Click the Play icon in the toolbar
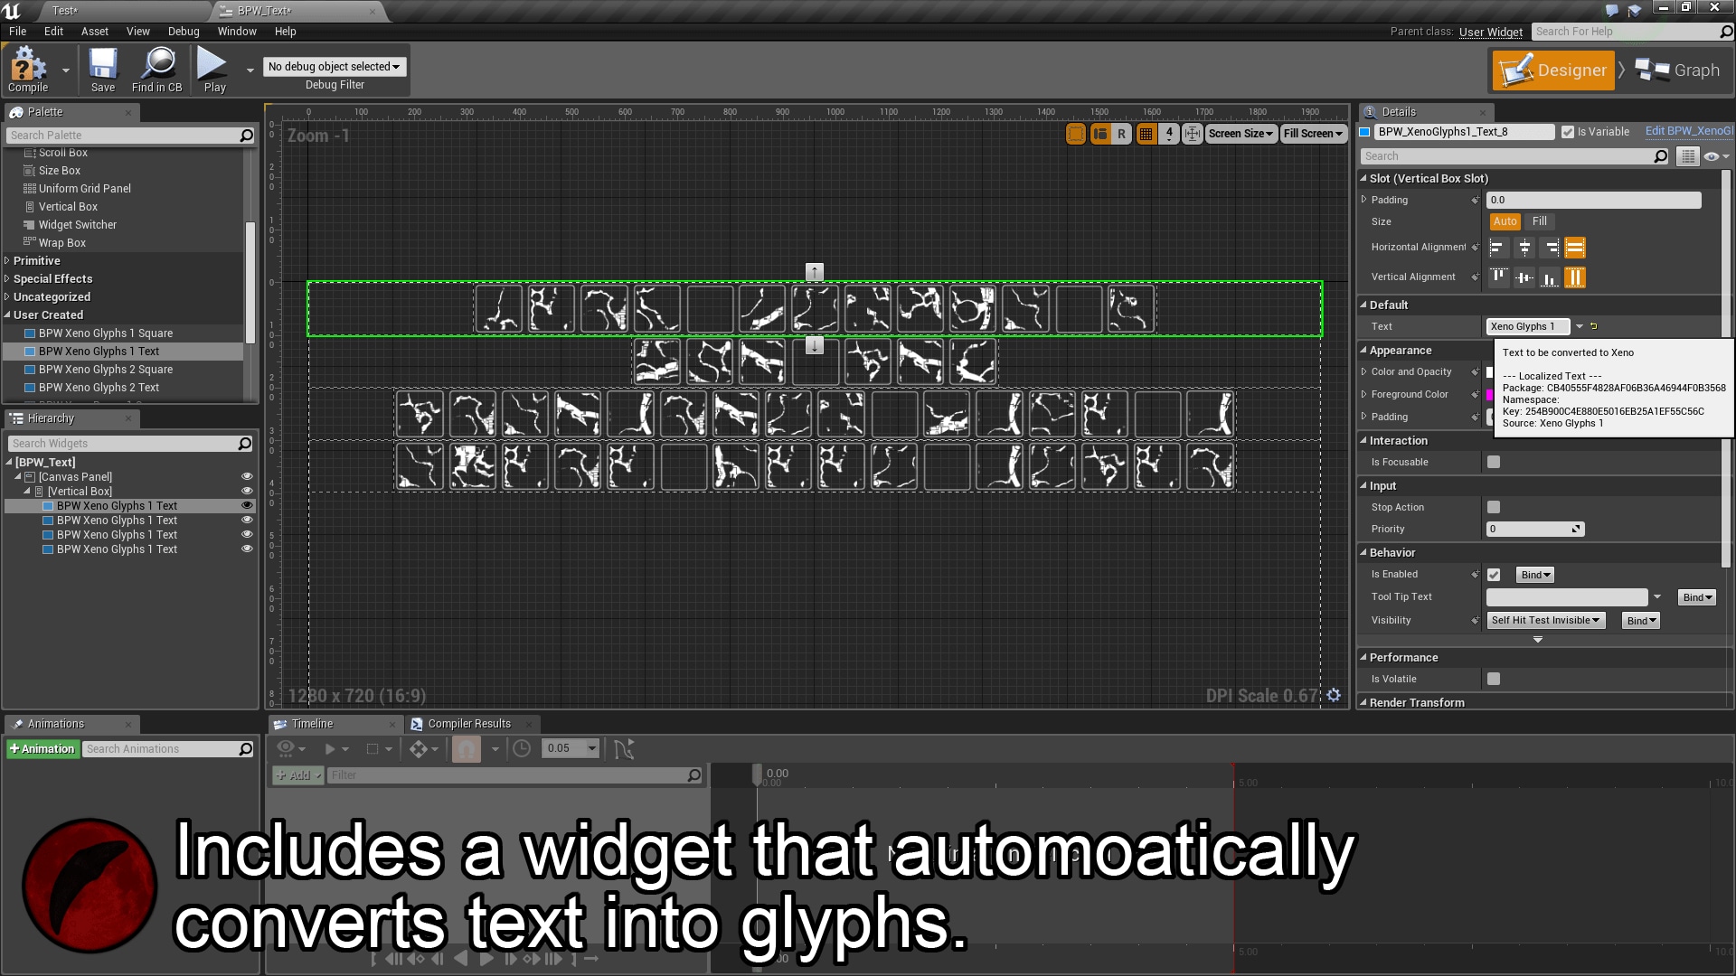Screen dimensions: 1736x976 (x=211, y=67)
